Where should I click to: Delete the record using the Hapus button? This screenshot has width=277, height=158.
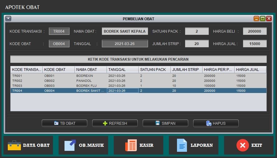coord(216,123)
